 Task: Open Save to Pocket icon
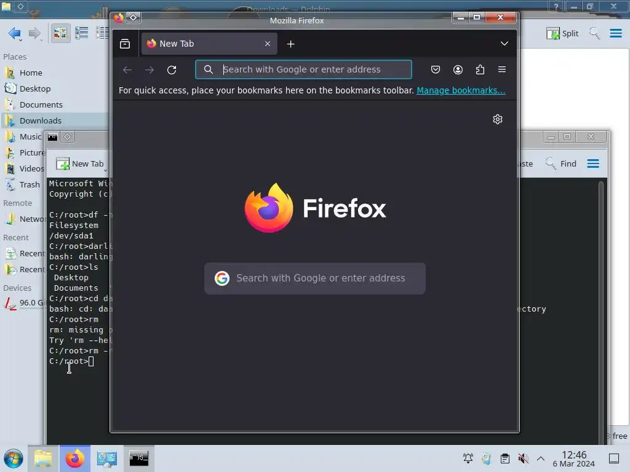(x=436, y=69)
